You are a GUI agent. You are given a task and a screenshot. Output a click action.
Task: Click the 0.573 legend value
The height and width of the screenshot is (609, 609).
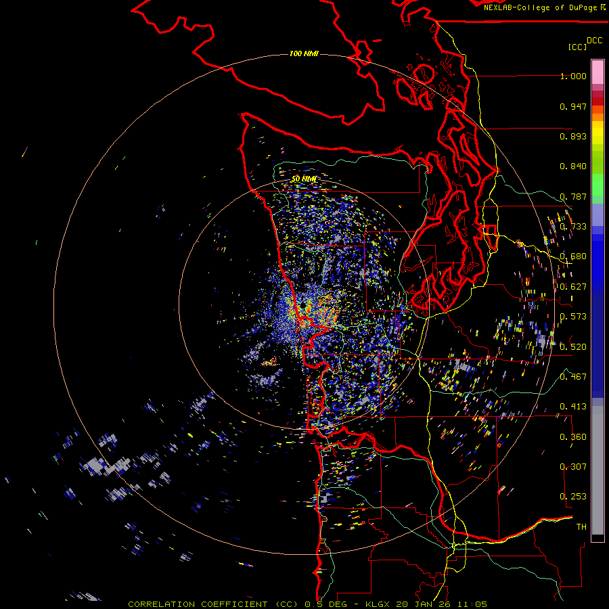click(x=573, y=317)
